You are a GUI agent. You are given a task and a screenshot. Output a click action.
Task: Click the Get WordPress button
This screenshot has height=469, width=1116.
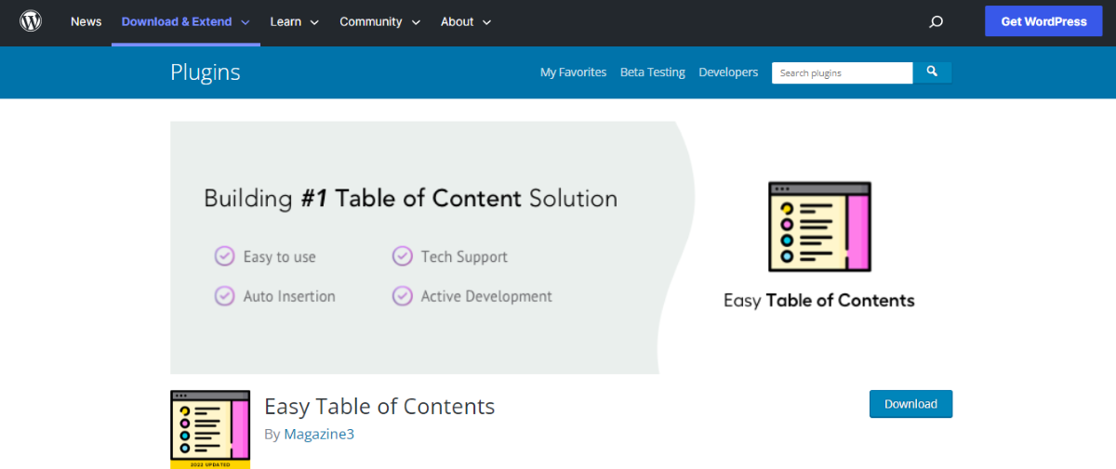[x=1043, y=21]
